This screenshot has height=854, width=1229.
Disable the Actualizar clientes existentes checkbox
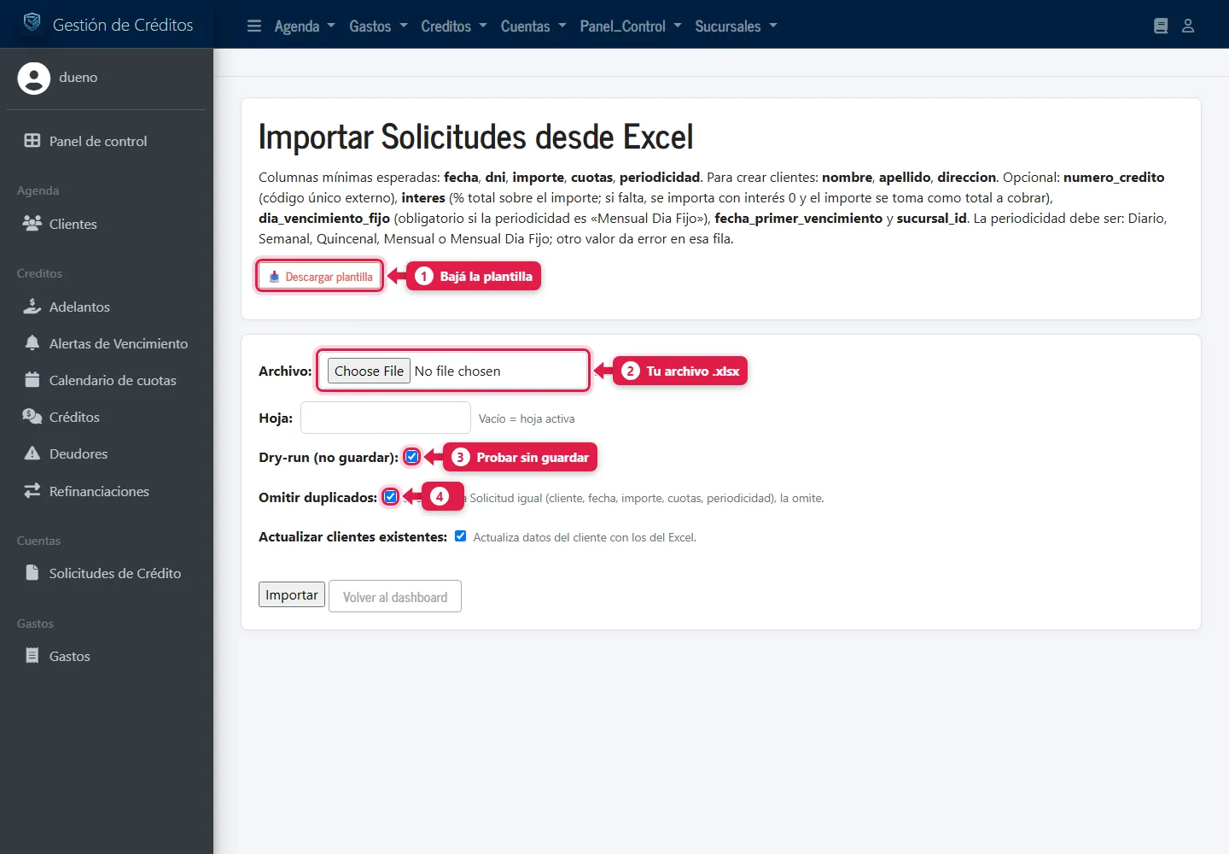point(461,536)
